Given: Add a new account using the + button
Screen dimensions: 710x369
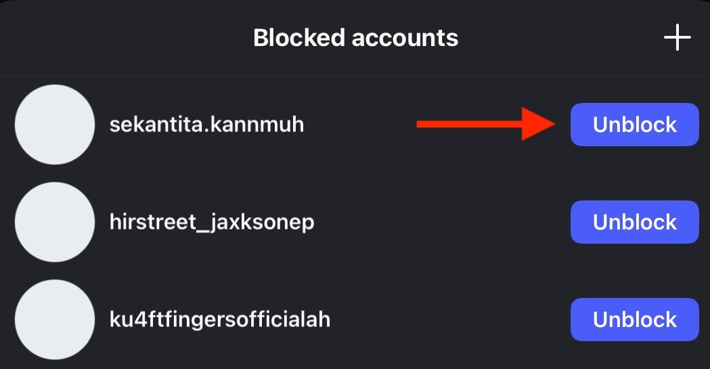Looking at the screenshot, I should (x=676, y=38).
